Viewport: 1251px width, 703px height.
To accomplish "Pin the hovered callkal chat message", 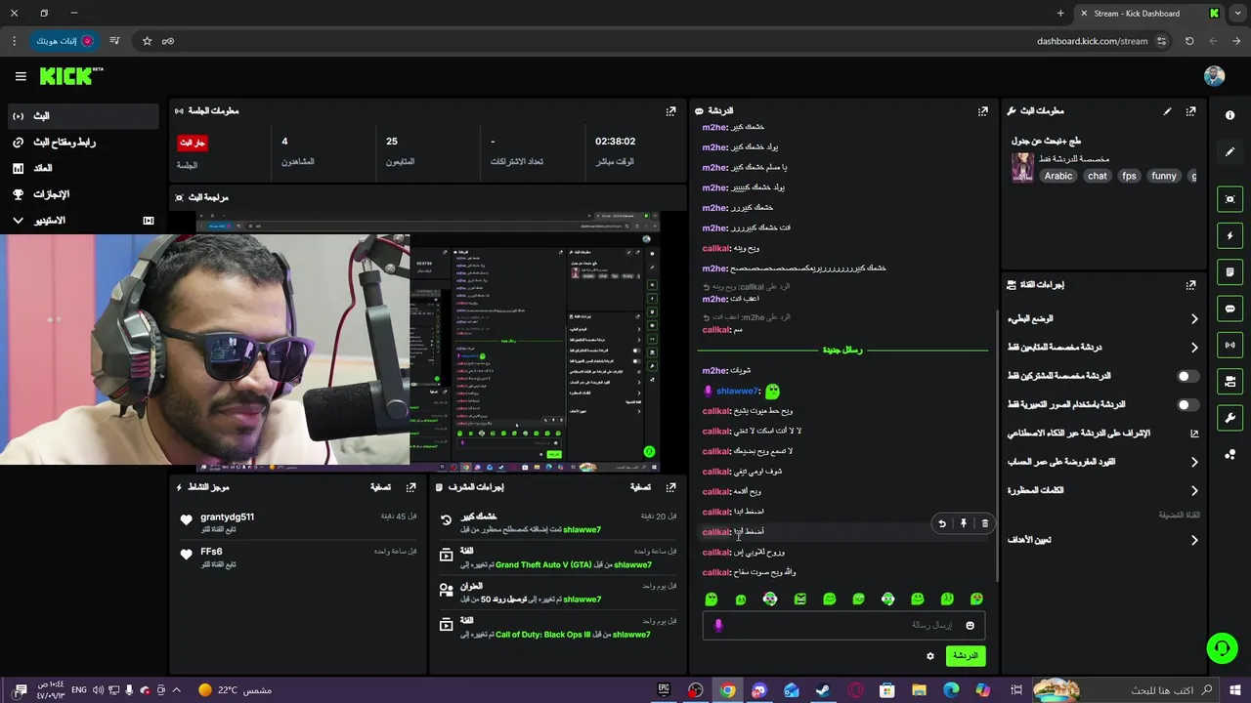I will [x=964, y=523].
